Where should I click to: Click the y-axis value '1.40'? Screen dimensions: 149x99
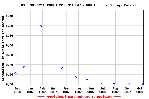9,16
